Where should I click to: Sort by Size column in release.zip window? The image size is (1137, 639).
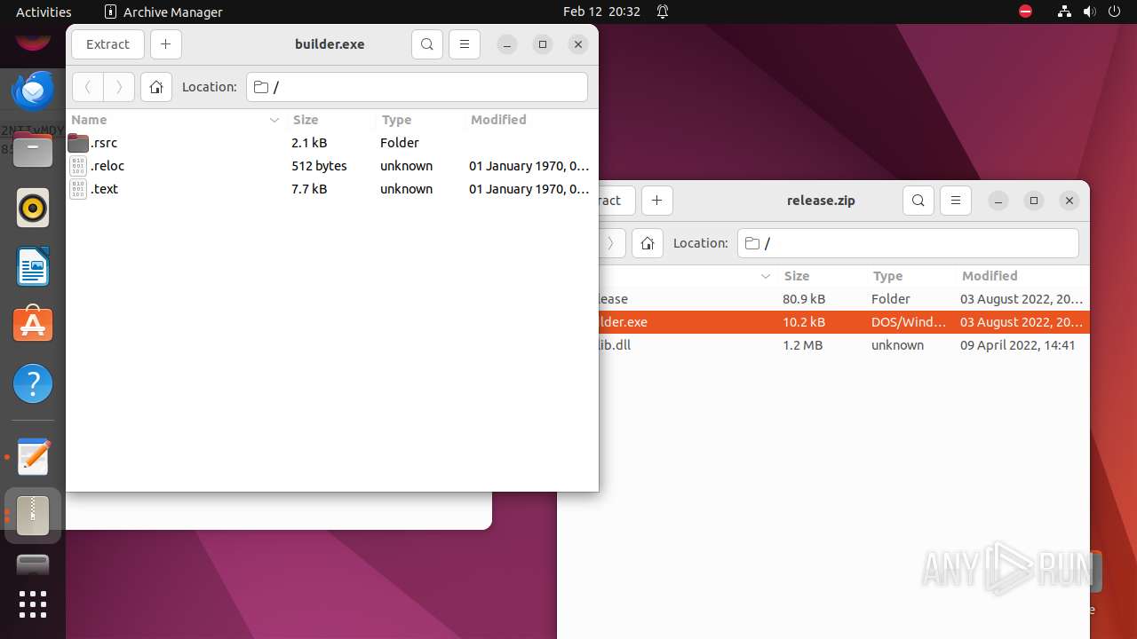(x=822, y=276)
